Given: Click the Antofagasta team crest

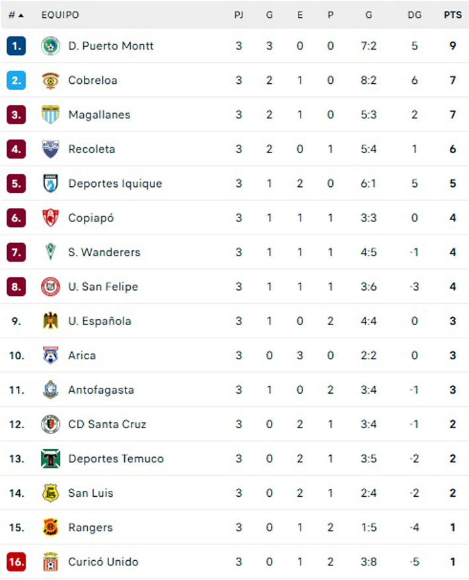Looking at the screenshot, I should [50, 390].
